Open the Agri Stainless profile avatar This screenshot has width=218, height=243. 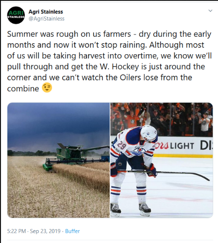click(x=16, y=15)
